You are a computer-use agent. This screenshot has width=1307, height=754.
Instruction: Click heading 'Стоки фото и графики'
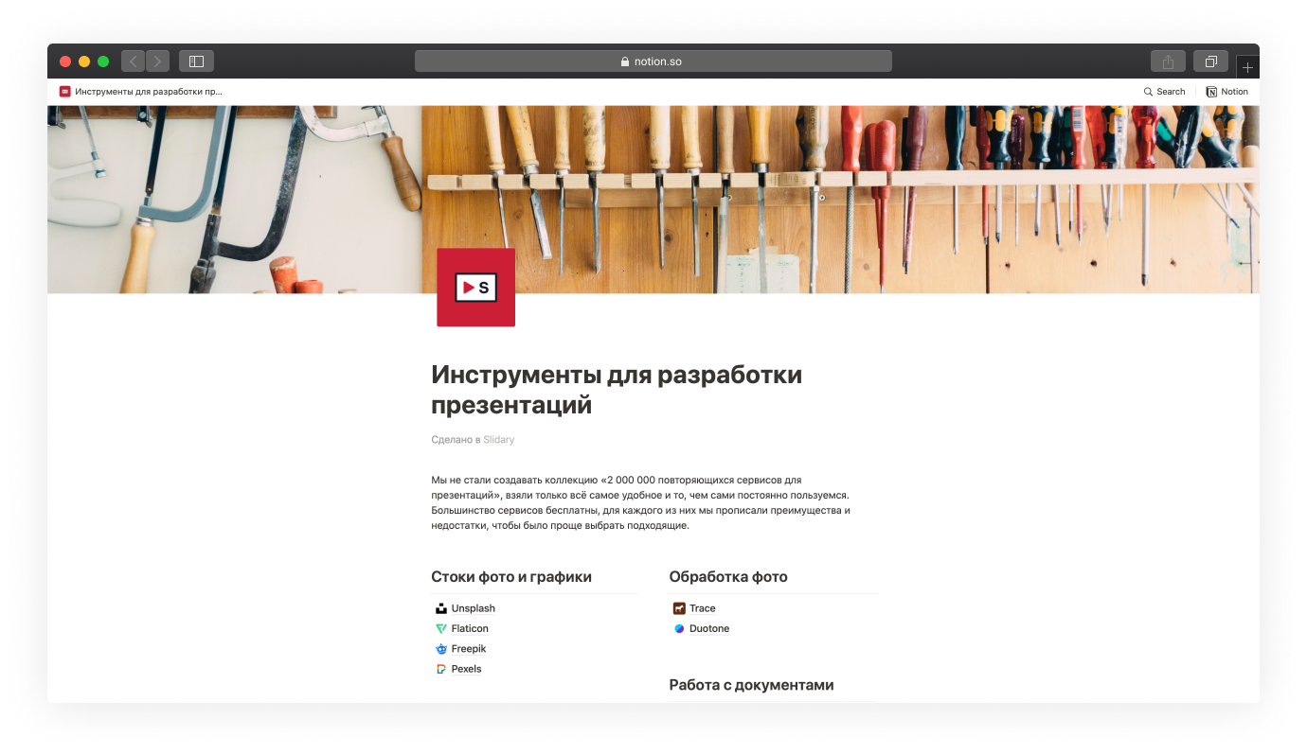[x=511, y=577]
